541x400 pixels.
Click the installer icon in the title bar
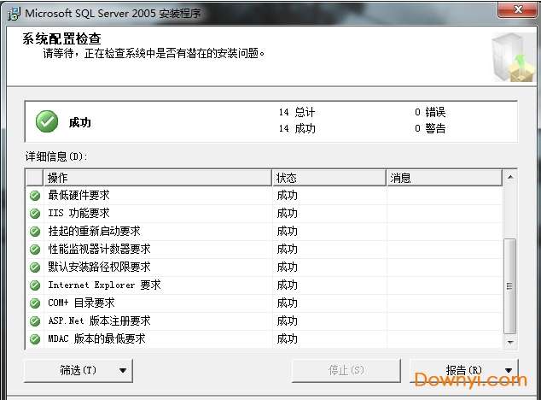tap(14, 14)
